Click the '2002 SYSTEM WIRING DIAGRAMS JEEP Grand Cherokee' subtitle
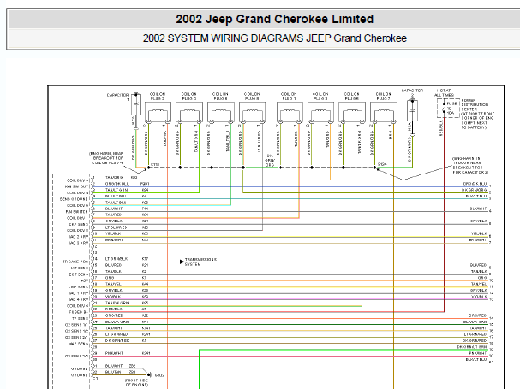Screen dimensions: 520x389 275,38
